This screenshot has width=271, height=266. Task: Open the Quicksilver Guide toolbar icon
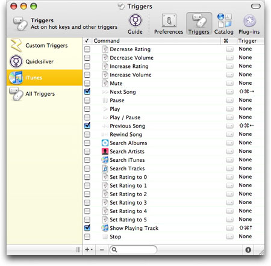point(135,20)
